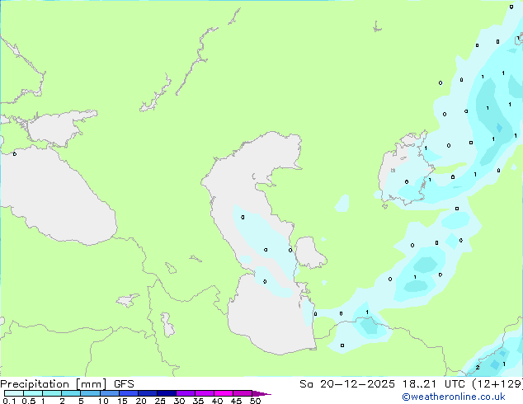This screenshot has width=523, height=404.
Task: Click the 0.1–0.5 mm legend swatch
Action: [x=14, y=393]
